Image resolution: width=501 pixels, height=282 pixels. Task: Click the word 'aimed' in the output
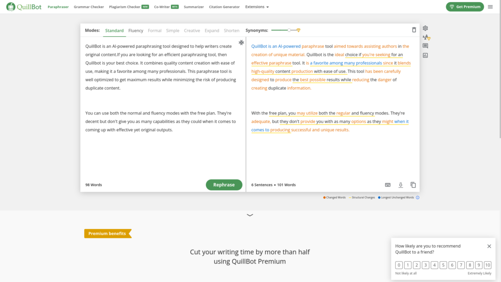(340, 47)
